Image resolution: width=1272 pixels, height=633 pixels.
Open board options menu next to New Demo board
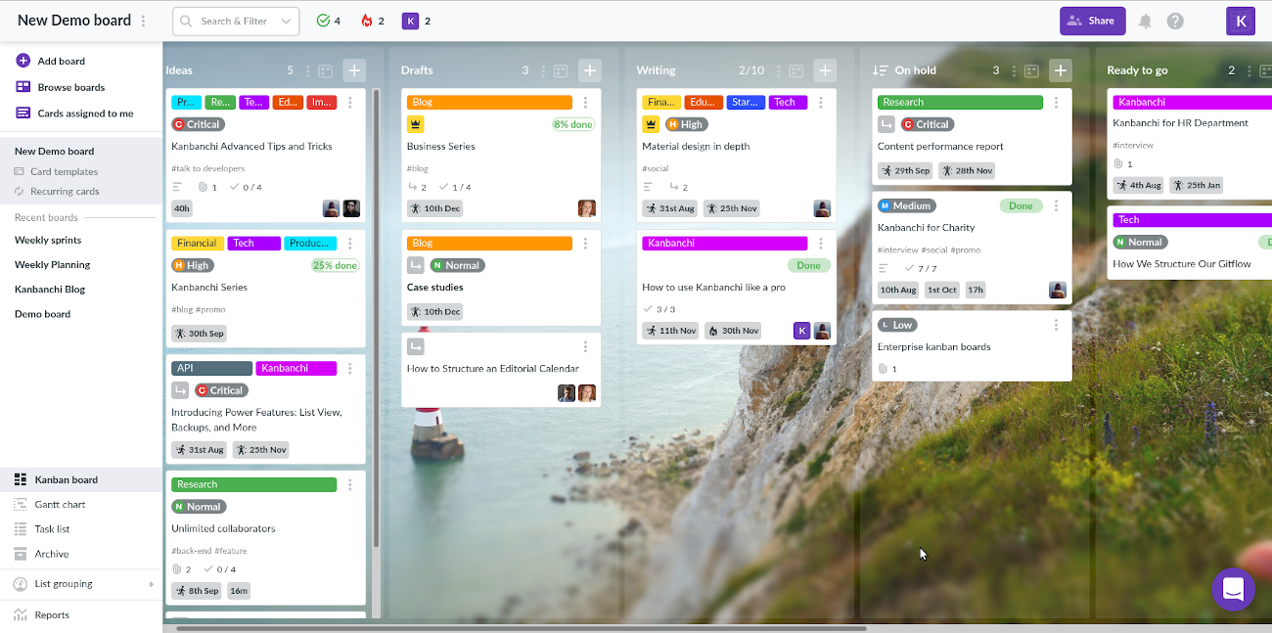click(144, 21)
